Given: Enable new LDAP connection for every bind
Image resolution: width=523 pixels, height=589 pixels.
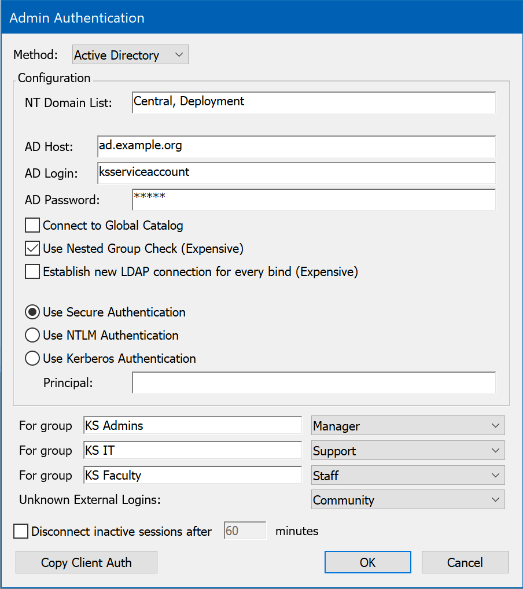Looking at the screenshot, I should point(32,272).
